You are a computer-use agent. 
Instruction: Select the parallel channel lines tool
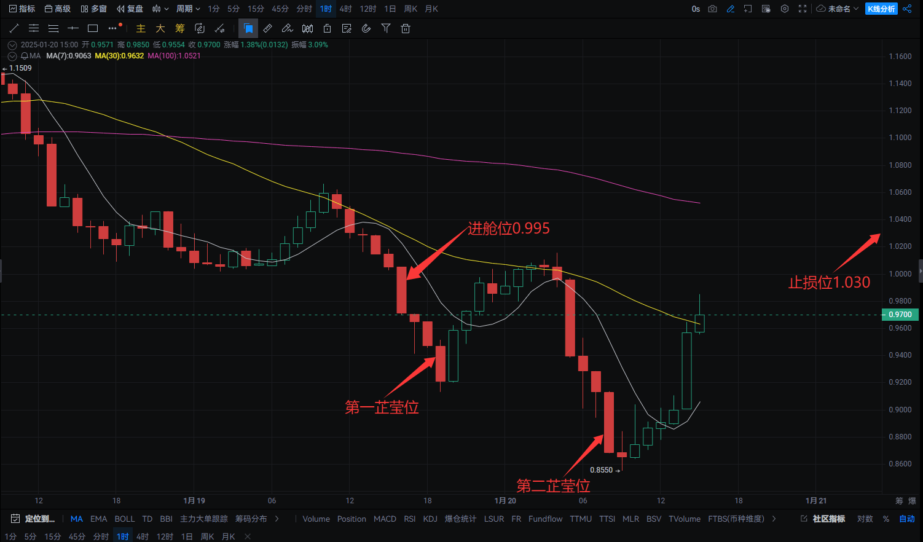coord(34,28)
